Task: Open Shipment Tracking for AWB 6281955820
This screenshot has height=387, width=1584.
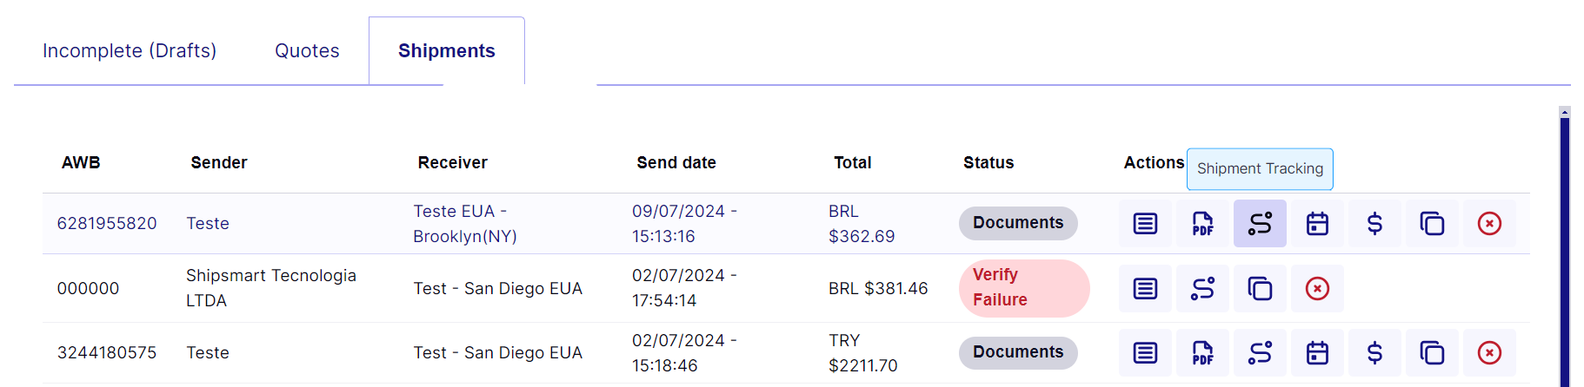Action: pos(1260,224)
